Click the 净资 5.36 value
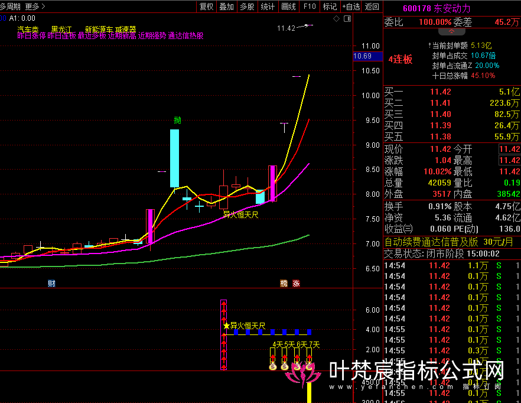The image size is (521, 403). (443, 218)
